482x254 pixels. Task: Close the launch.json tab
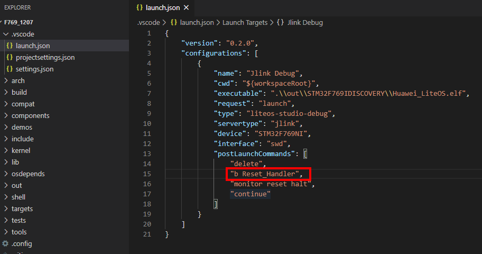pyautogui.click(x=186, y=8)
